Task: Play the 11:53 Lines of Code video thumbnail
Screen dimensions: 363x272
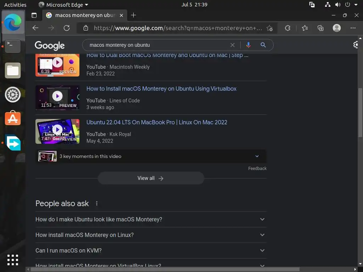Action: 57,98
